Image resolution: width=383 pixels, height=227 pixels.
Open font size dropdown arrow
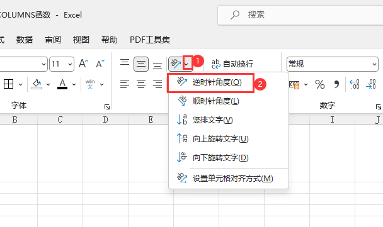pos(70,64)
